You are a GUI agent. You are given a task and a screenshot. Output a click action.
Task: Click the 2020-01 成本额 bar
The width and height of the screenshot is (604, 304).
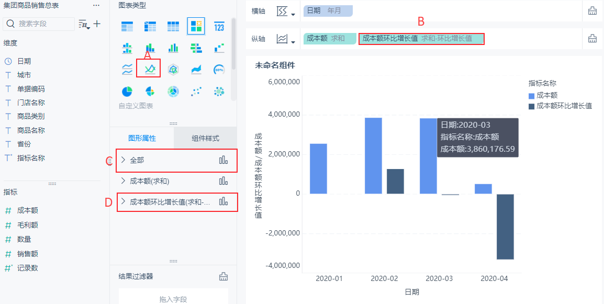(x=319, y=169)
